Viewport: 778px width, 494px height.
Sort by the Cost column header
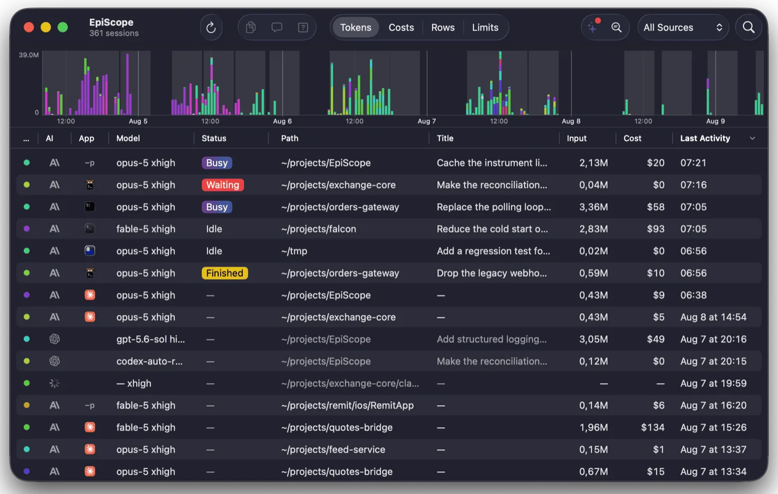[632, 138]
